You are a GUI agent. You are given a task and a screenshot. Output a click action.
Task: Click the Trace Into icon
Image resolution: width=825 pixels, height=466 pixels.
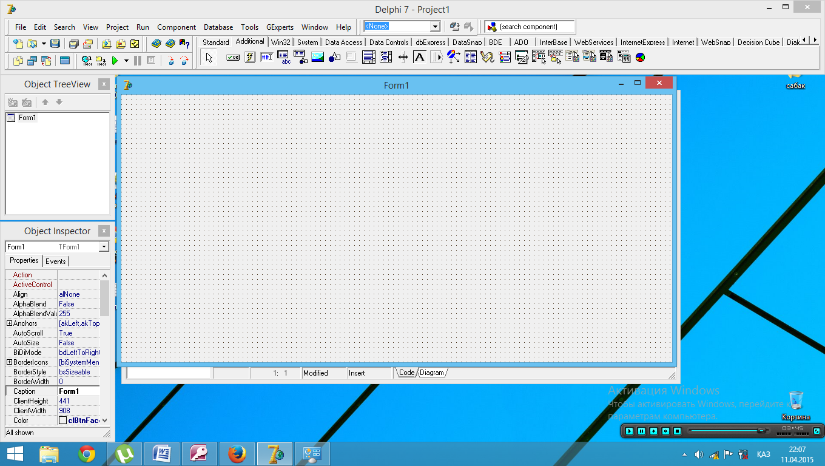pos(170,60)
